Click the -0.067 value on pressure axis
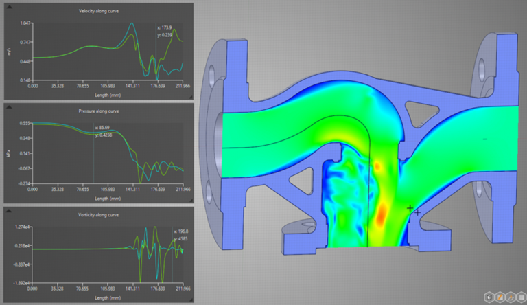527x305 pixels. 24,168
